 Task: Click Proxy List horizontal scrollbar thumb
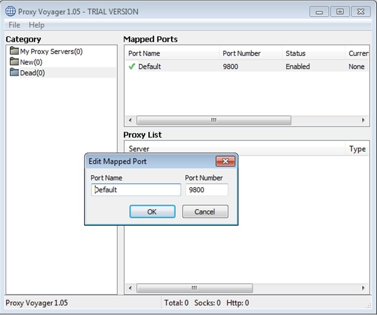[x=195, y=288]
